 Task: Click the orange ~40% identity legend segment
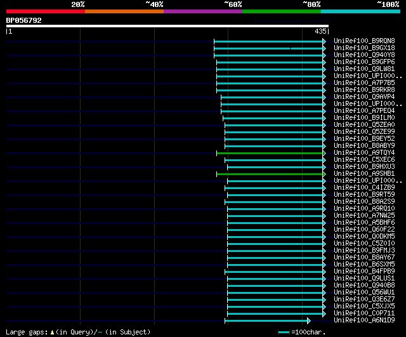[x=124, y=11]
